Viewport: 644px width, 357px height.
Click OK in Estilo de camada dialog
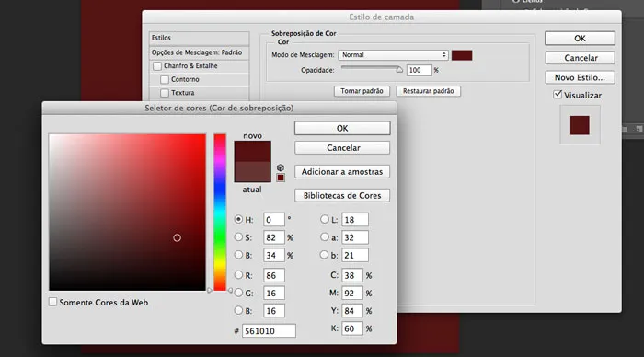pos(580,39)
